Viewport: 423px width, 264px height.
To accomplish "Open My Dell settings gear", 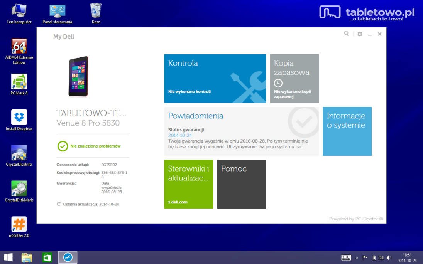I will (360, 34).
